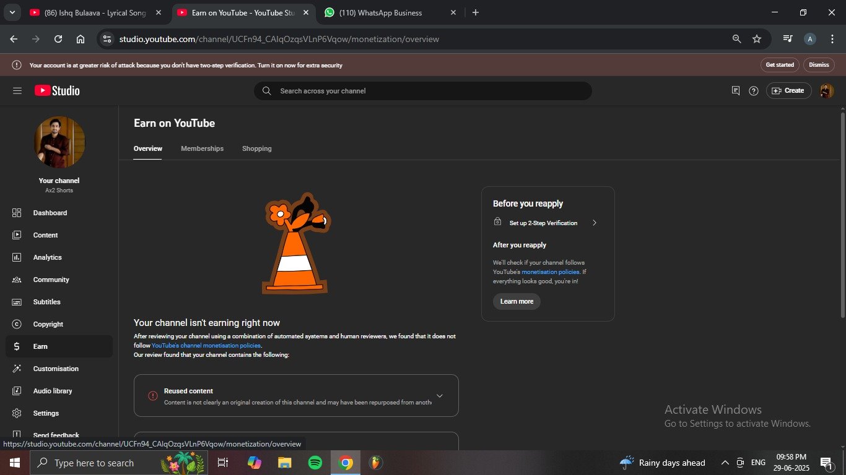The width and height of the screenshot is (846, 475).
Task: Click the 'Reused content' heading text
Action: click(x=188, y=391)
